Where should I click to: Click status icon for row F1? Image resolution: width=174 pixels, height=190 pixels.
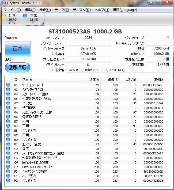click(x=8, y=176)
